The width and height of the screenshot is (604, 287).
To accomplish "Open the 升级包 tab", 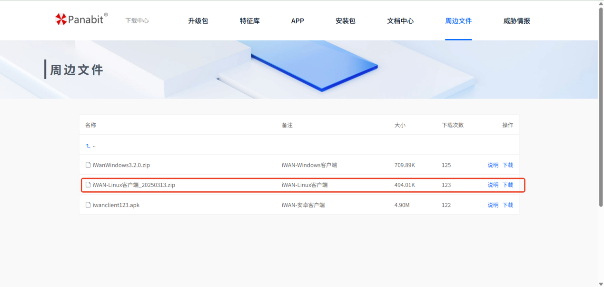I will tap(198, 21).
